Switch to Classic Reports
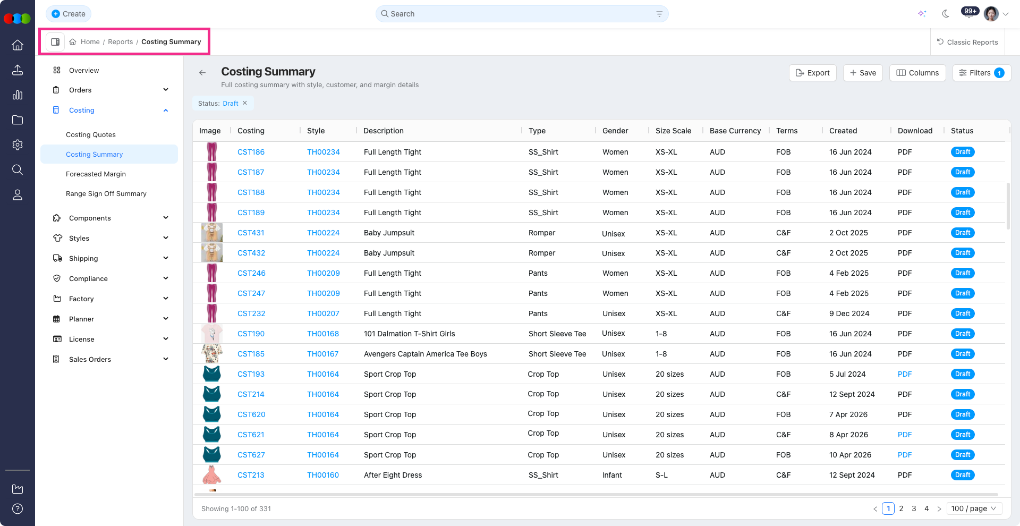The image size is (1020, 526). tap(967, 42)
